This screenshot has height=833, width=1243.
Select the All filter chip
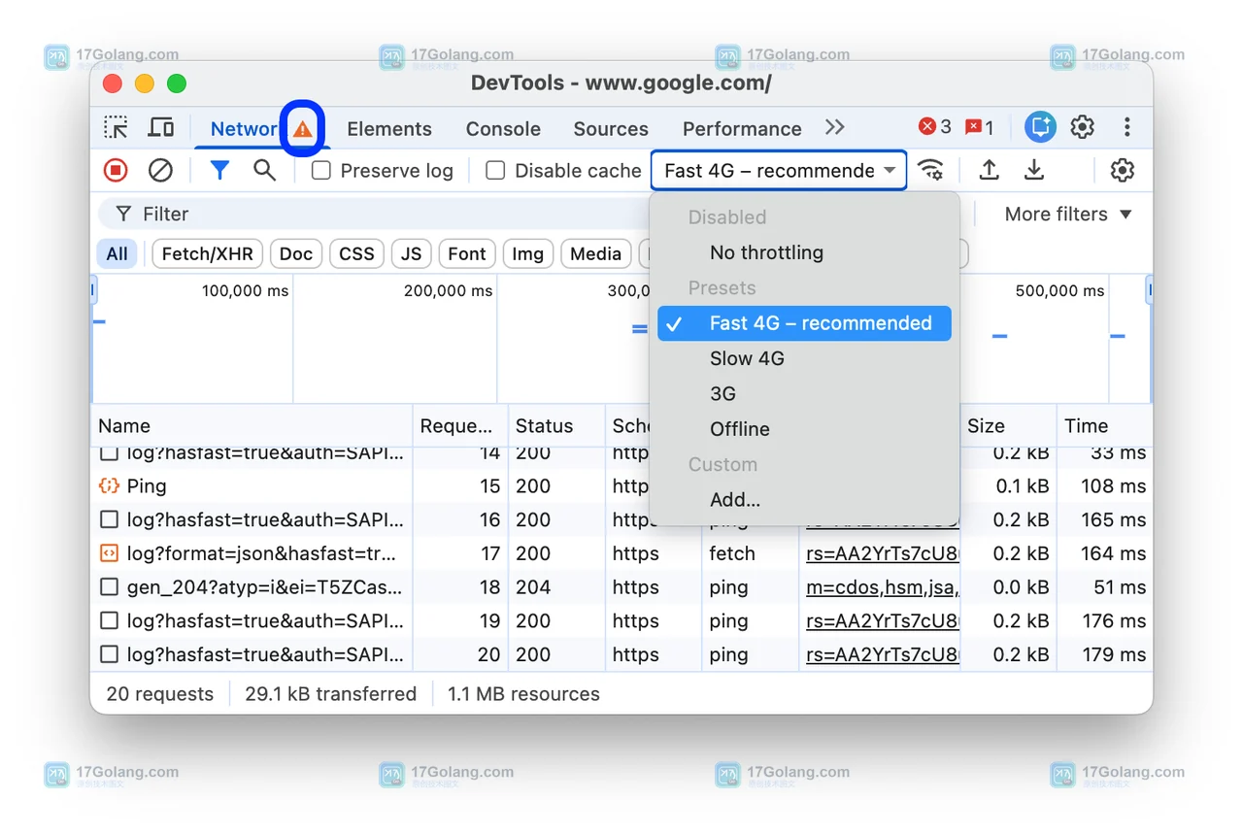coord(117,254)
